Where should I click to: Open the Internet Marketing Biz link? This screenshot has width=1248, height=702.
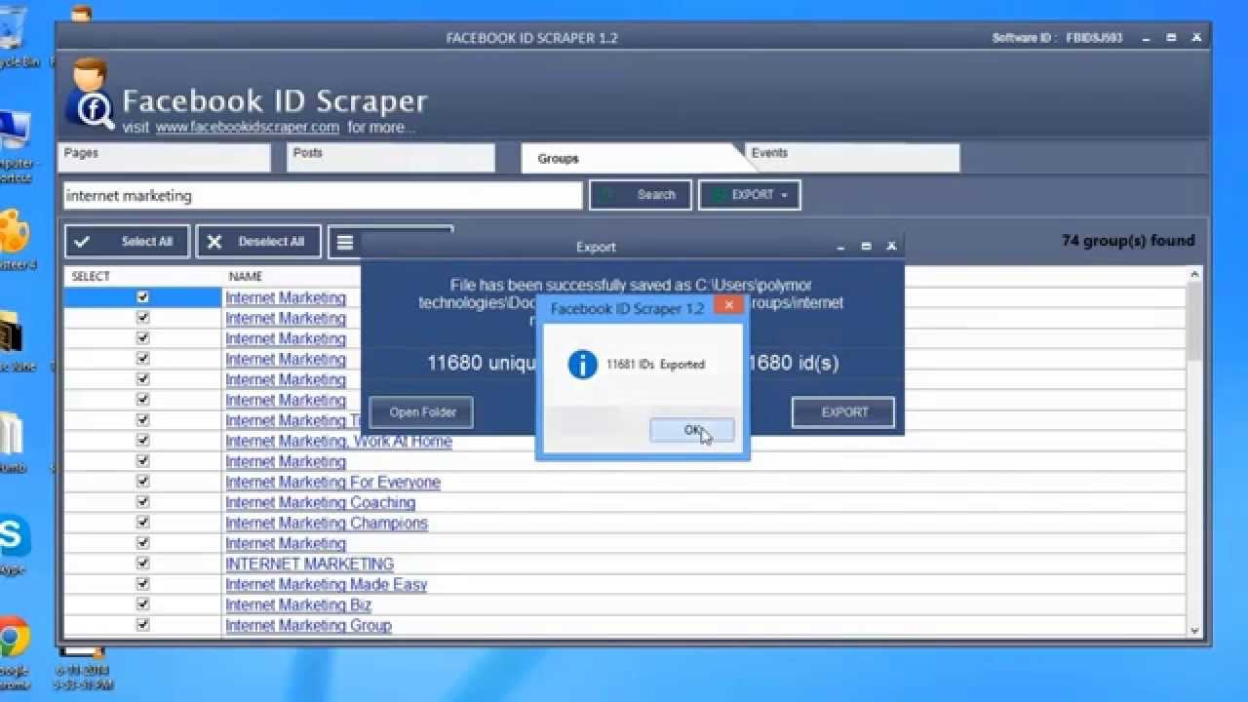tap(298, 604)
